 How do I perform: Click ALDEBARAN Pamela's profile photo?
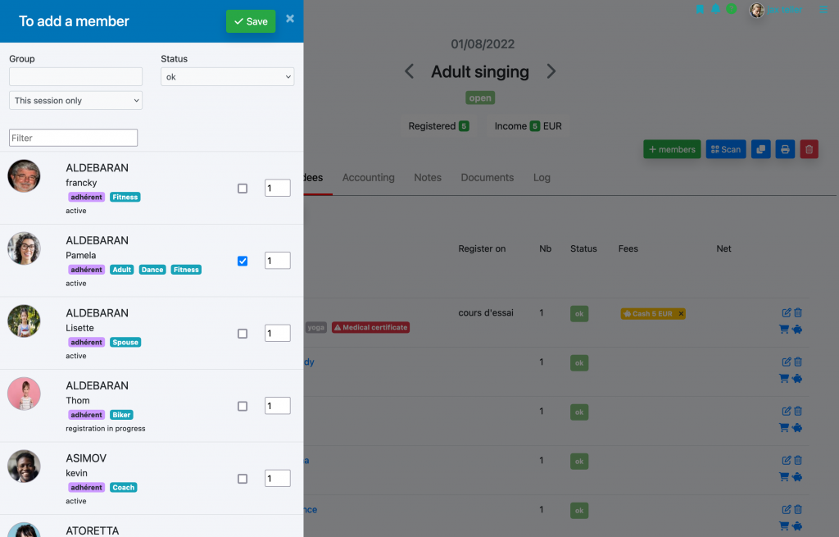click(24, 248)
